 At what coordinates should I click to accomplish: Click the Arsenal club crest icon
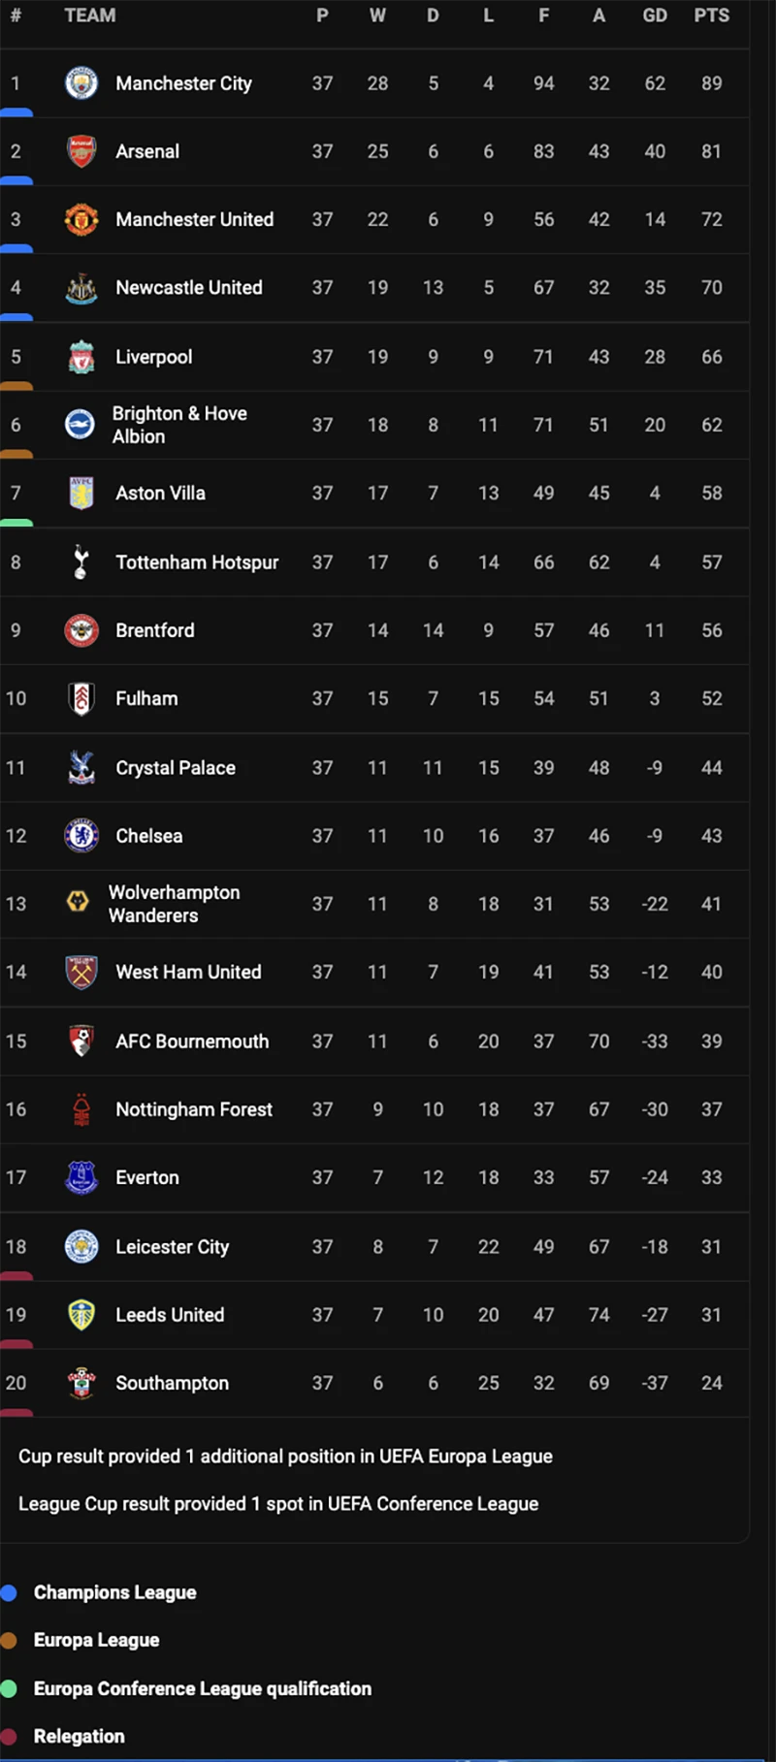click(81, 151)
